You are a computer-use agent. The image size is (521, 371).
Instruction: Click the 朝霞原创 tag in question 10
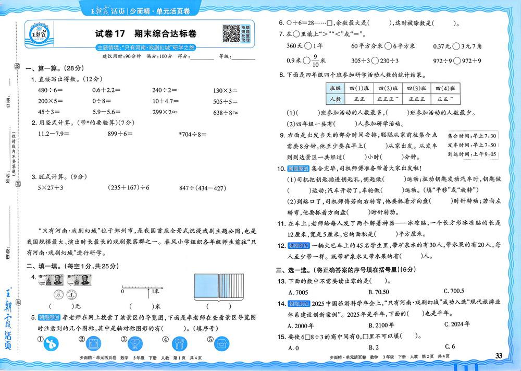[x=298, y=169]
